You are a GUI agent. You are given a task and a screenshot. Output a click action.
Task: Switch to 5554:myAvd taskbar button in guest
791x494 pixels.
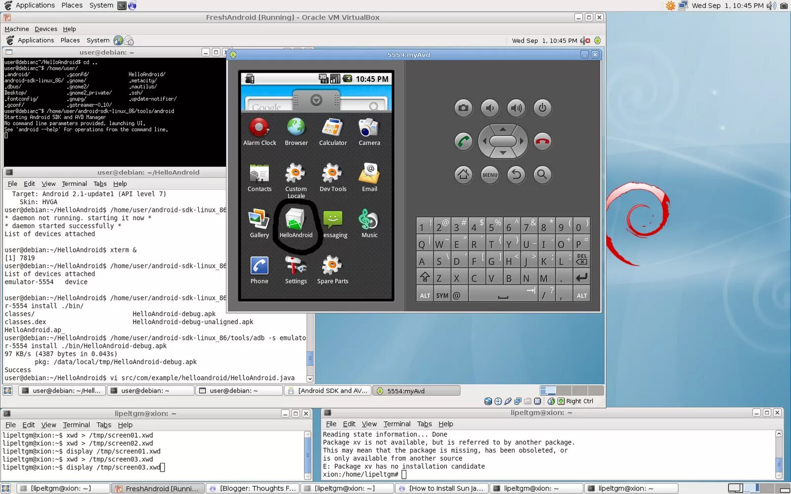pos(416,391)
